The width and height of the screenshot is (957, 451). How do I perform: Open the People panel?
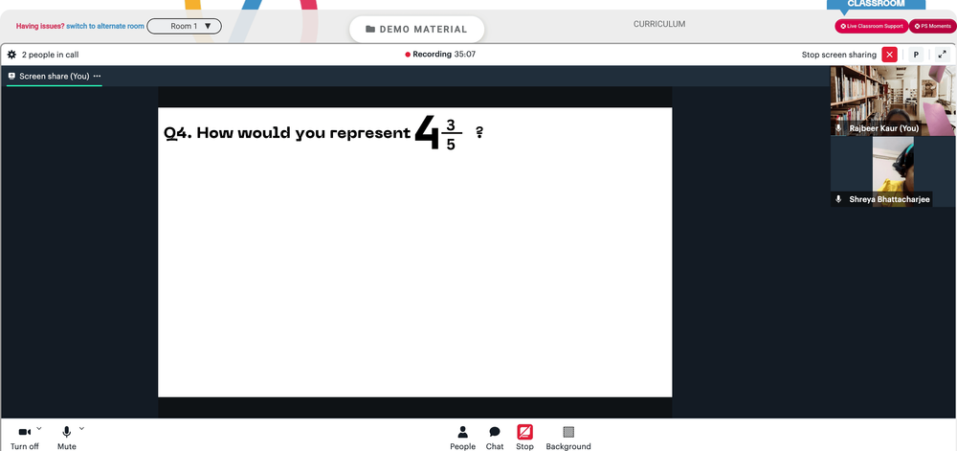pos(462,439)
